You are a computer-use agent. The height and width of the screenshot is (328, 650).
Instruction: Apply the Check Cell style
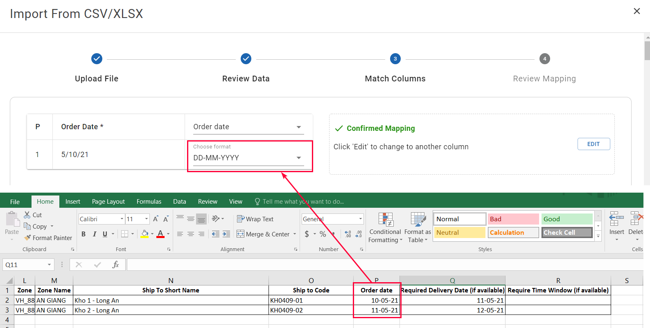point(567,232)
